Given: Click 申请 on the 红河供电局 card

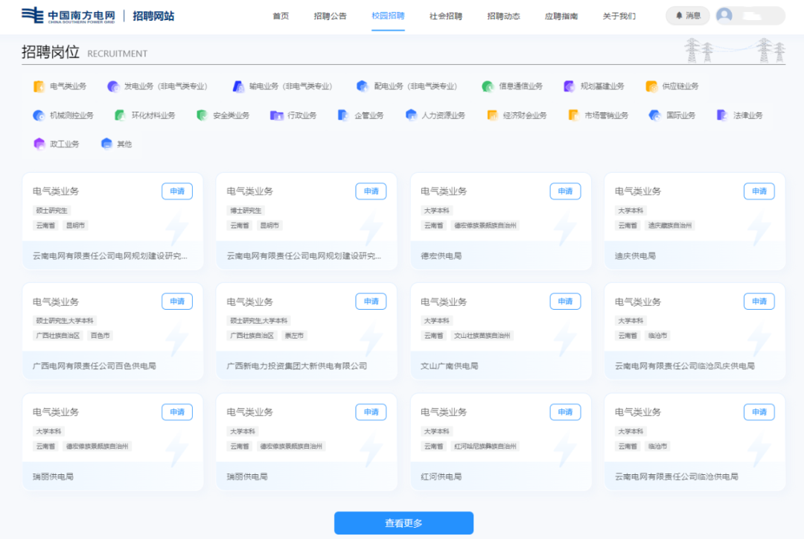Looking at the screenshot, I should [566, 412].
